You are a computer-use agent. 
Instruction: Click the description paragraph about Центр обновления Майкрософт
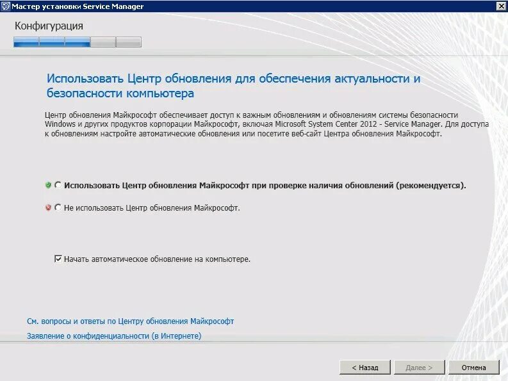pos(266,124)
